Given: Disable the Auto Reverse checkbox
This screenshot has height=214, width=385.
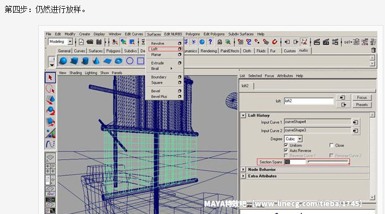Looking at the screenshot, I should coord(286,151).
